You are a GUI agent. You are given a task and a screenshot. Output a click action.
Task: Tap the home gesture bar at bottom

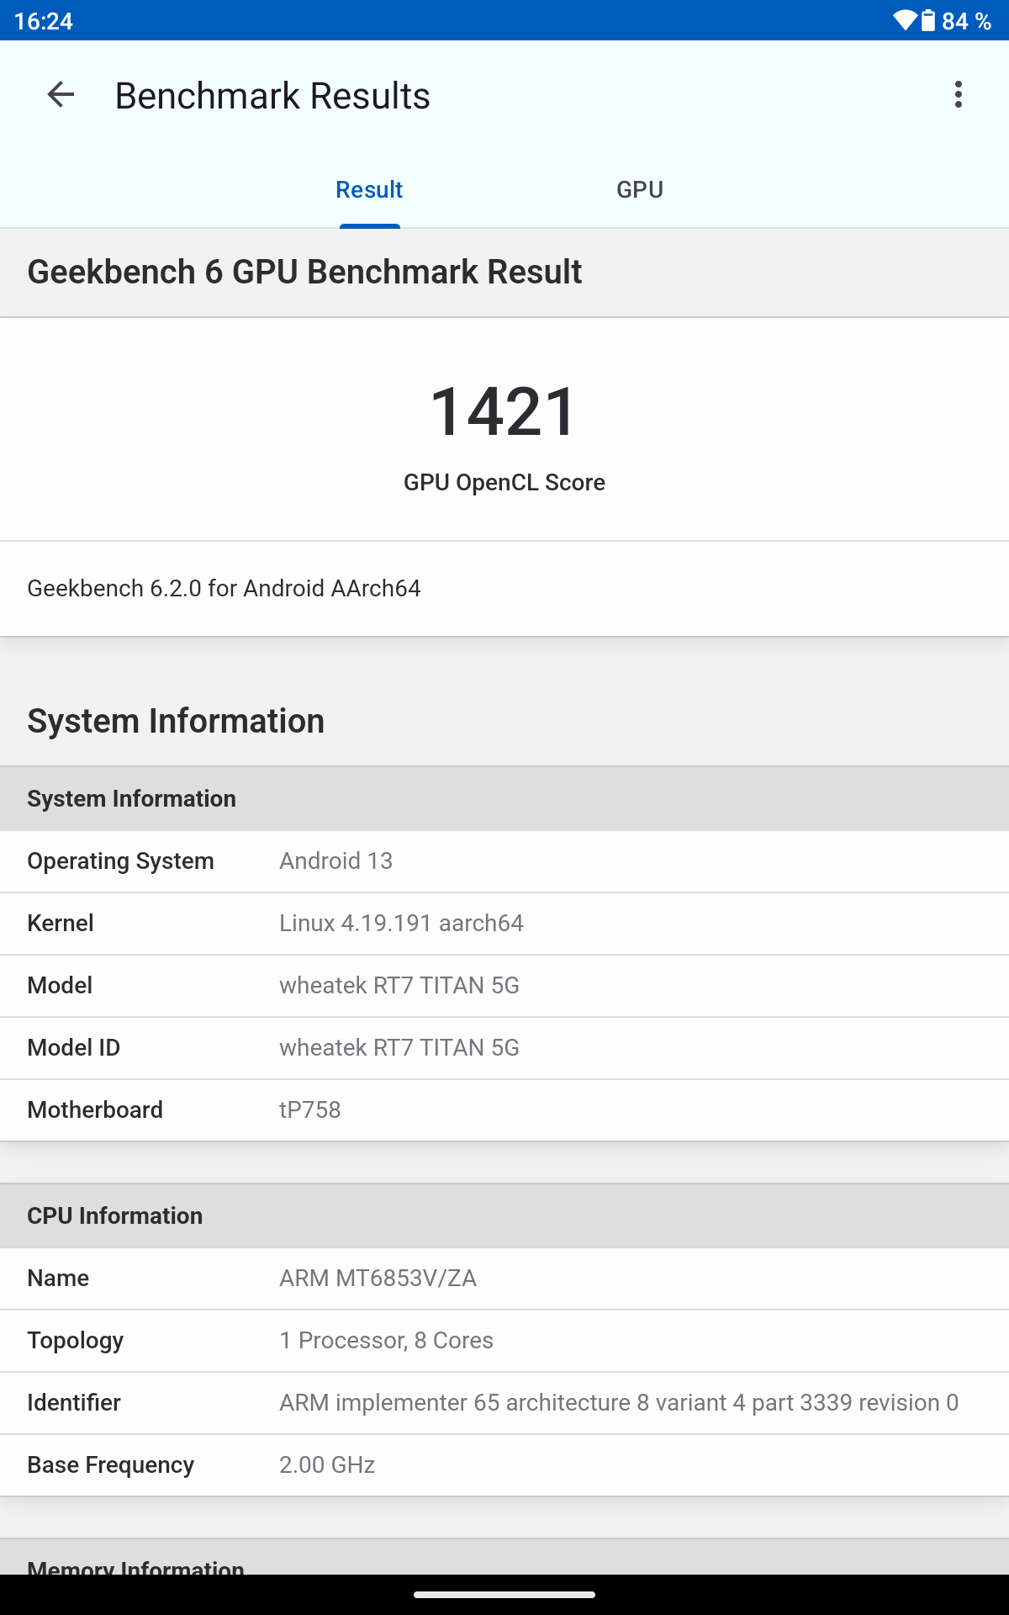point(504,1595)
